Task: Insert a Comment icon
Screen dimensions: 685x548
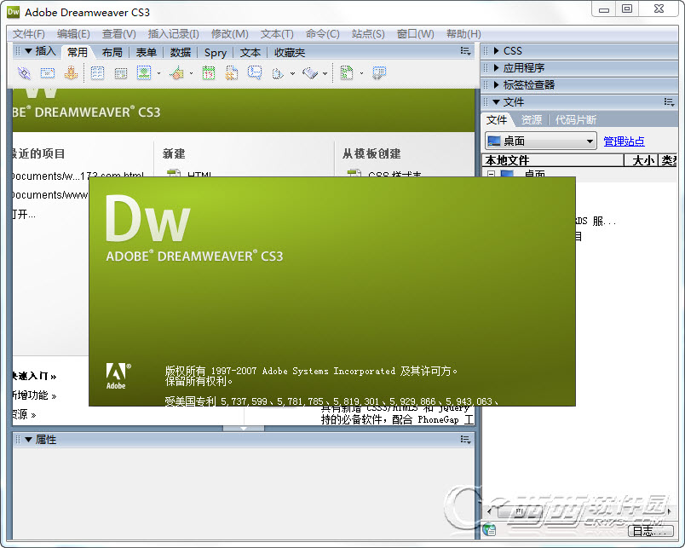Action: point(255,72)
